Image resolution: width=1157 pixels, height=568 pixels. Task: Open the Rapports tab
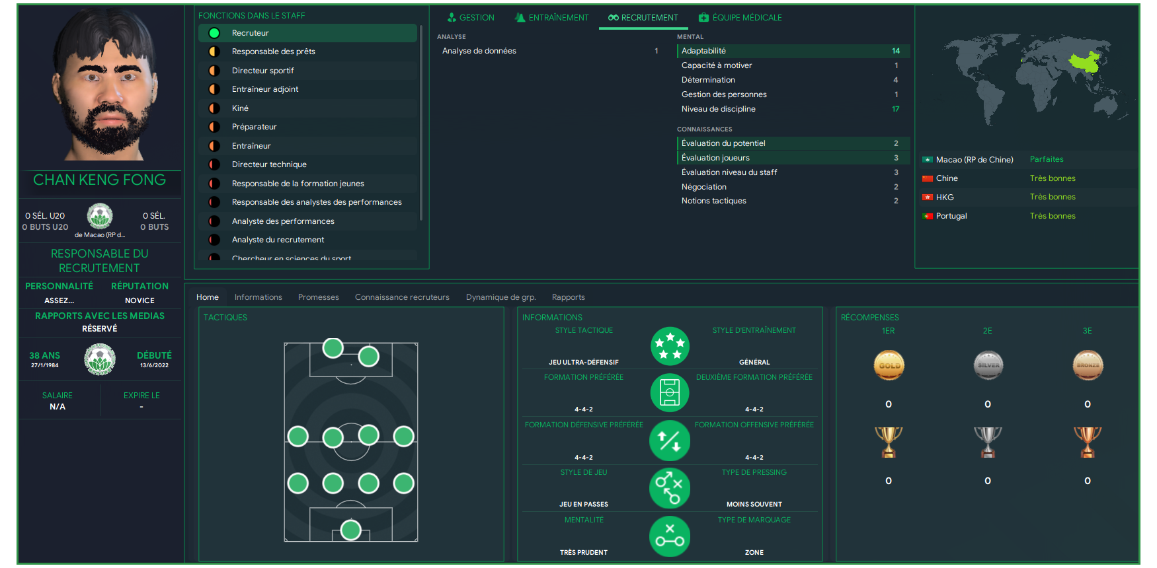click(x=568, y=297)
